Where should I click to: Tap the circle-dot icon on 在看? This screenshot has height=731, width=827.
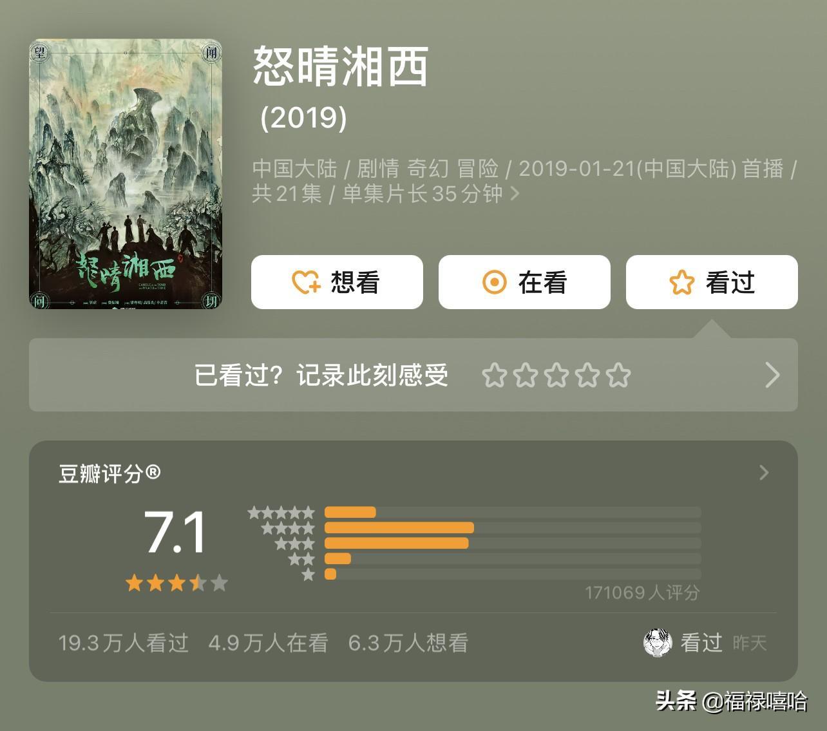tap(495, 282)
